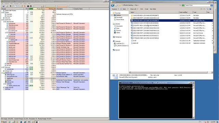Click New folder in Explorer toolbar
Viewport: 219px width, 123px height.
click(x=153, y=9)
